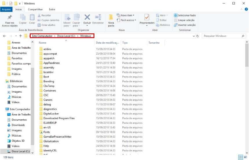Click Histórico in the ribbon
The width and height of the screenshot is (249, 160).
[163, 25]
